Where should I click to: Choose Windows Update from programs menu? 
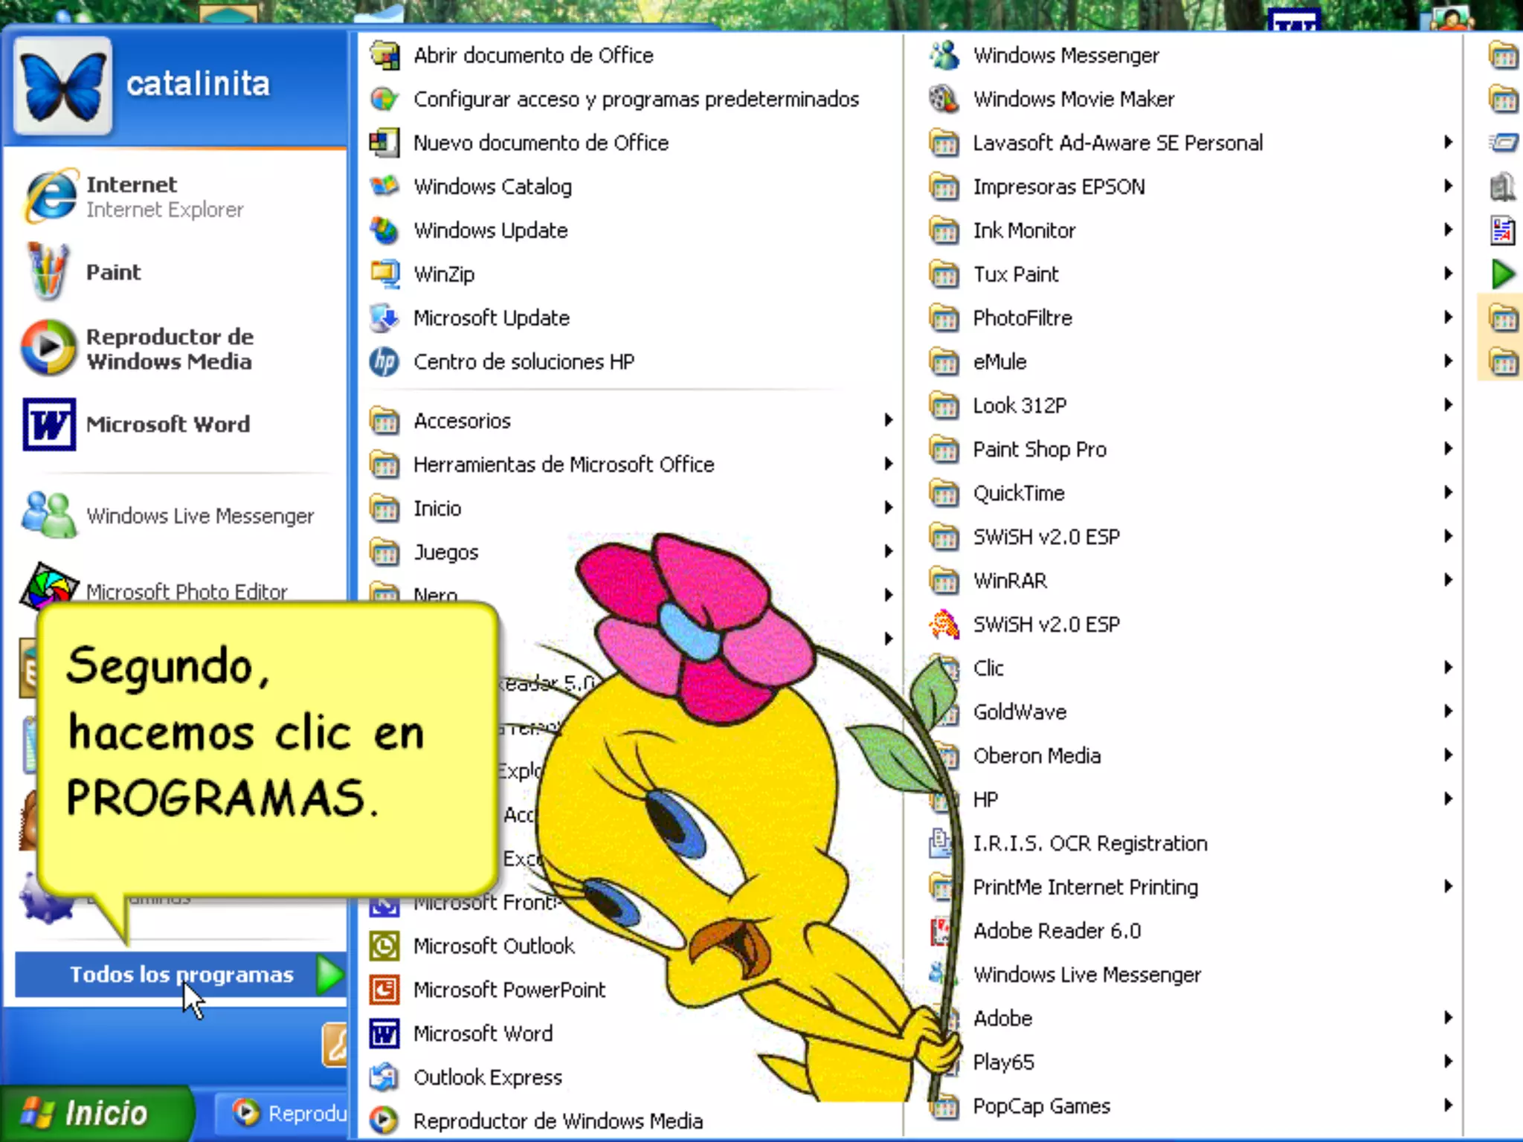click(490, 230)
